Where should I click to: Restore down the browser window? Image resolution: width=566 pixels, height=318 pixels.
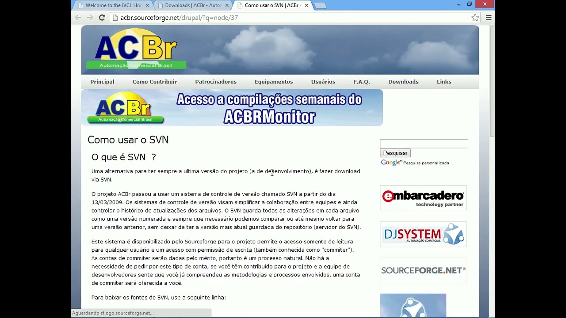(x=470, y=4)
